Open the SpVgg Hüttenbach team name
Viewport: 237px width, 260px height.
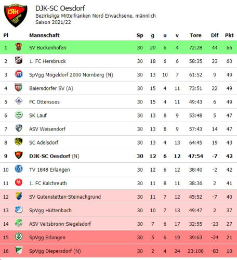[x=50, y=211]
